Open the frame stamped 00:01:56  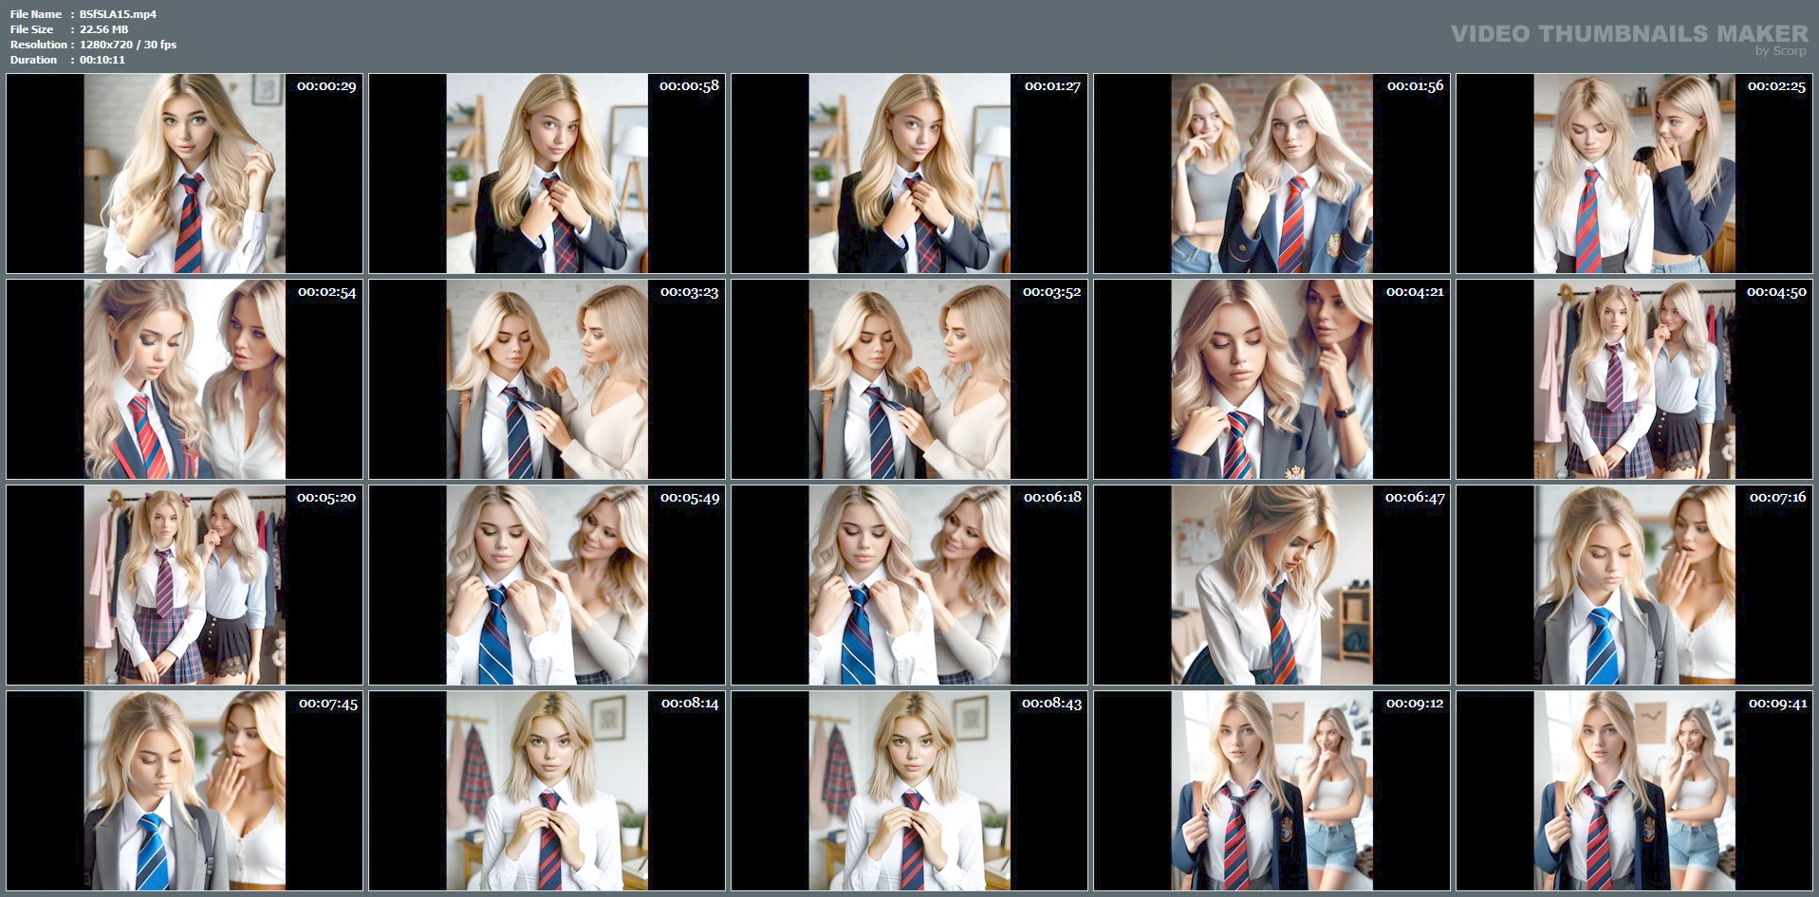1271,174
